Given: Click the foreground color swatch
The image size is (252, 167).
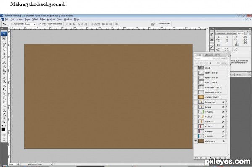Looking at the screenshot, I should [x=3, y=129].
